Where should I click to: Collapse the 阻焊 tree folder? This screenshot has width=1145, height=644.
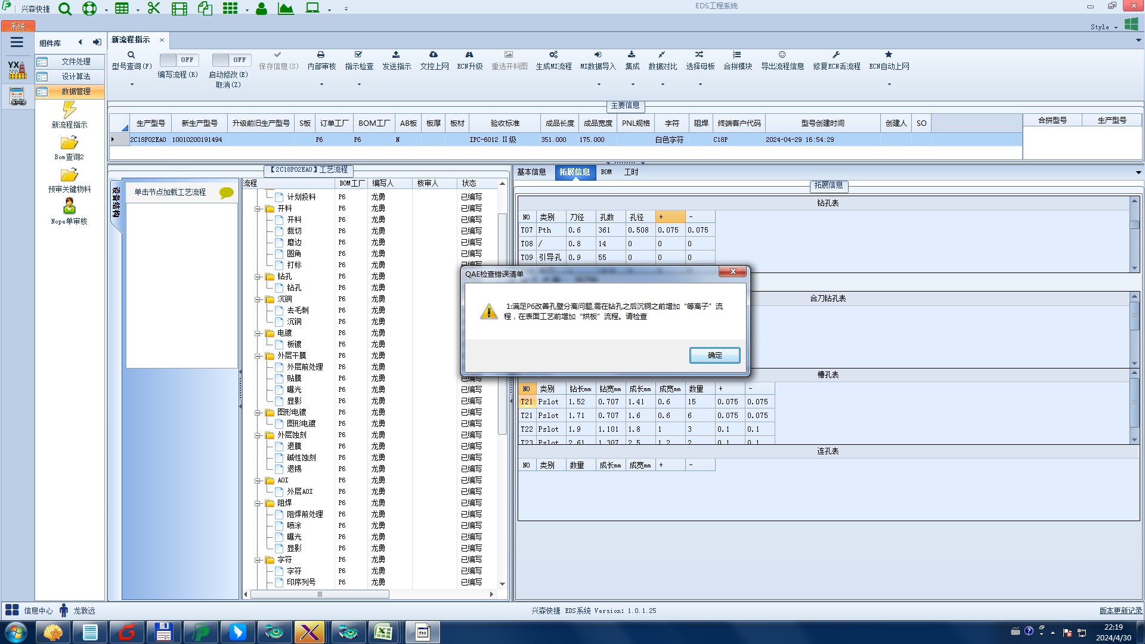258,503
